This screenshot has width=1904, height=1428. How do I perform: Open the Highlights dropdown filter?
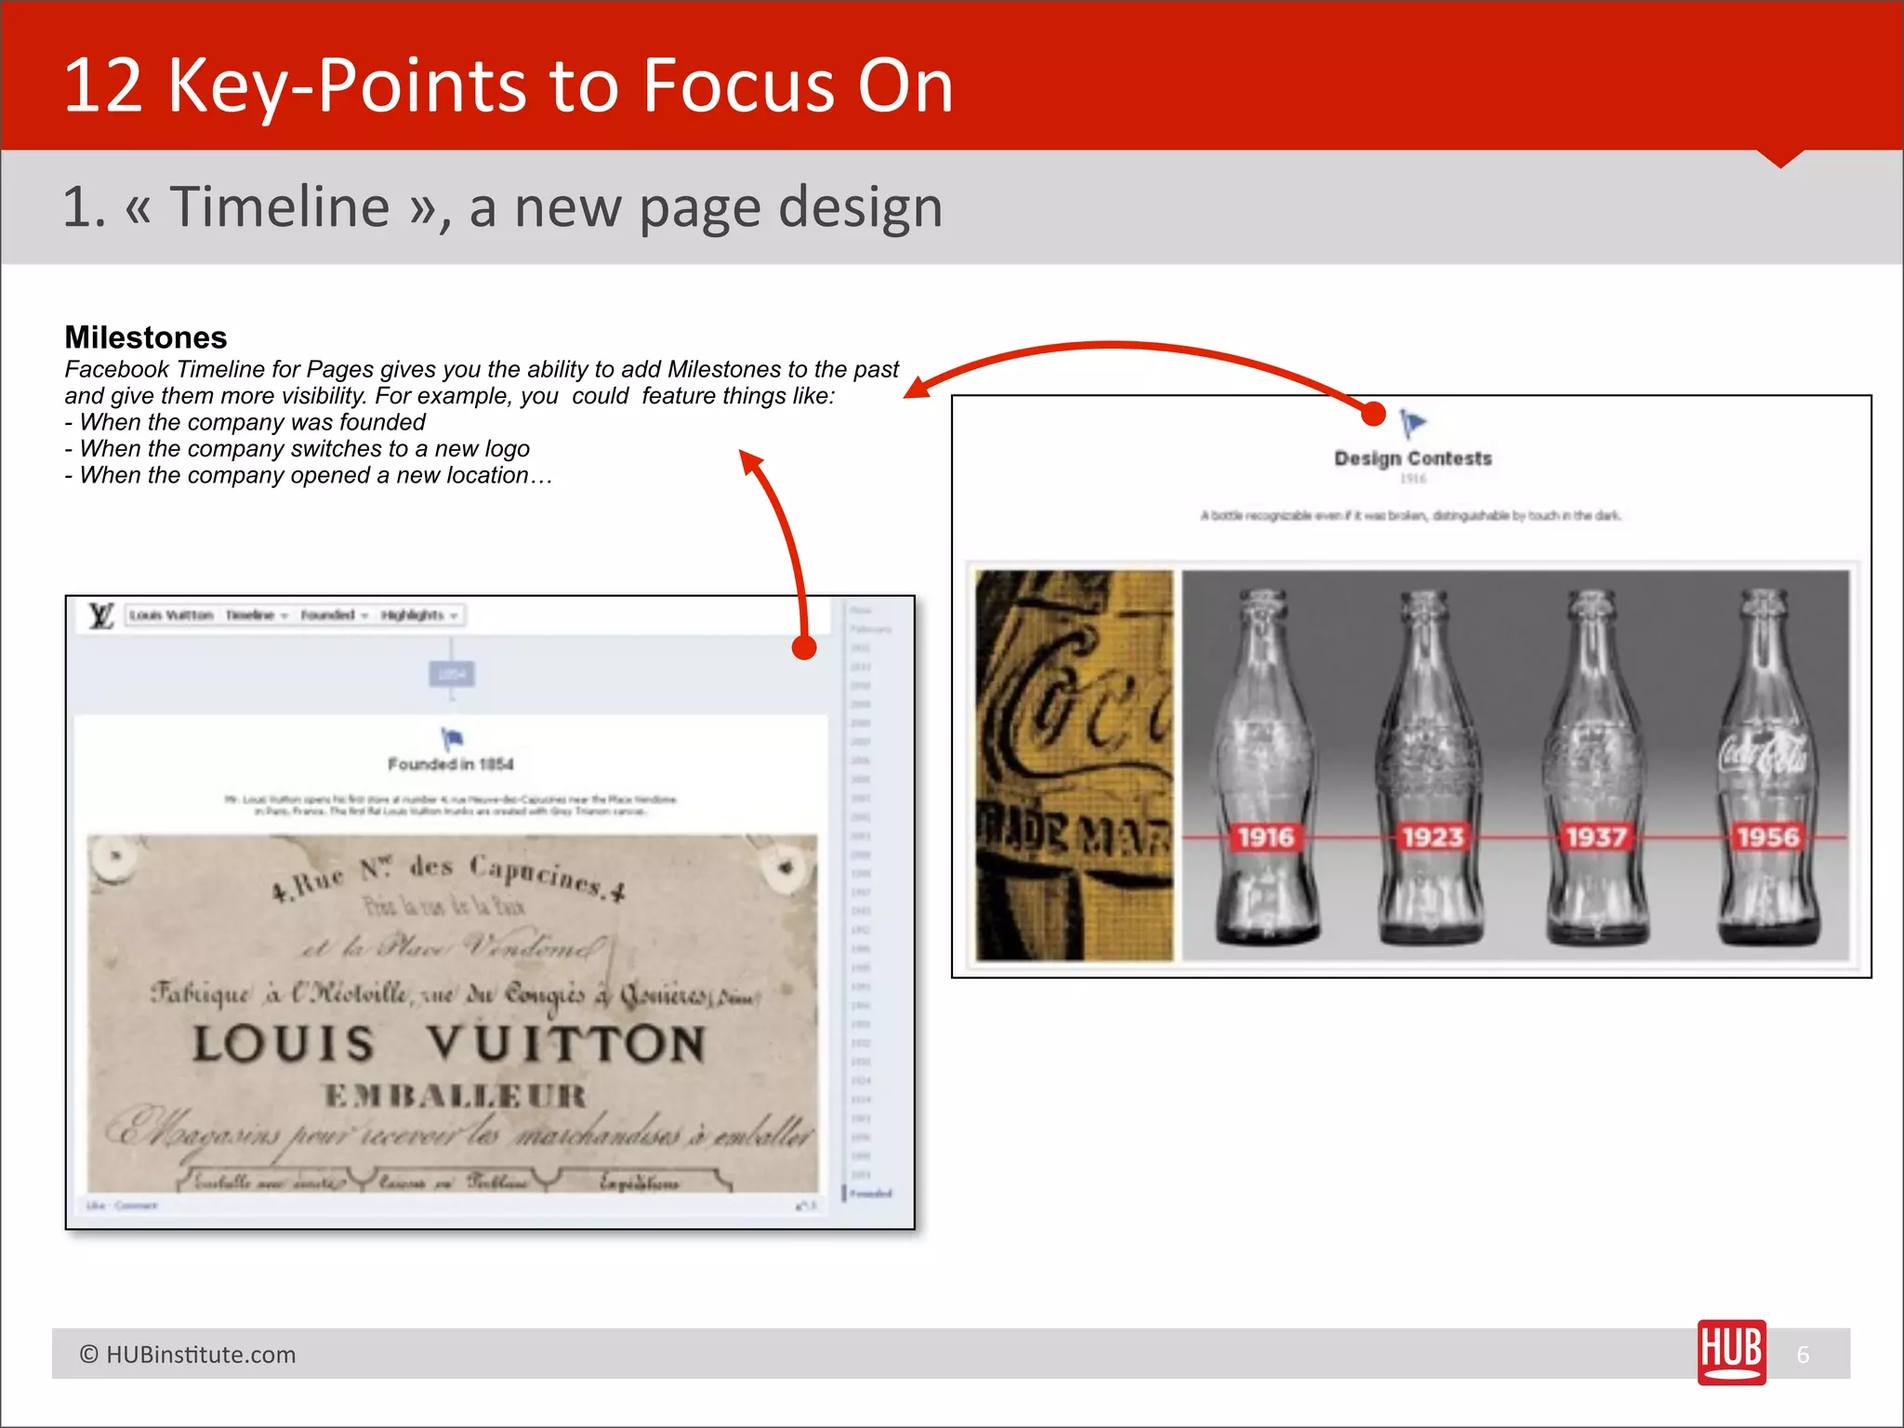419,615
